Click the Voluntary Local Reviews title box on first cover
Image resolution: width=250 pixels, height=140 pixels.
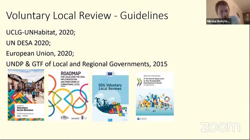29,111
